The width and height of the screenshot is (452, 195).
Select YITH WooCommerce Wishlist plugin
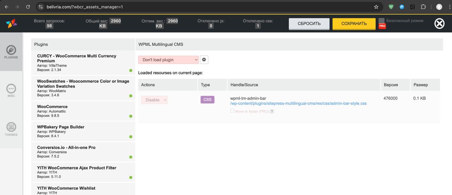tap(83, 190)
